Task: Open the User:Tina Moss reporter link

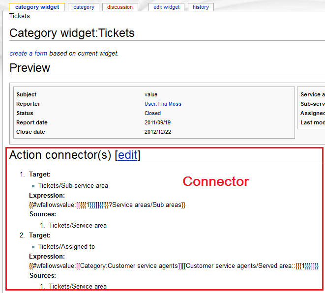Action: [163, 104]
